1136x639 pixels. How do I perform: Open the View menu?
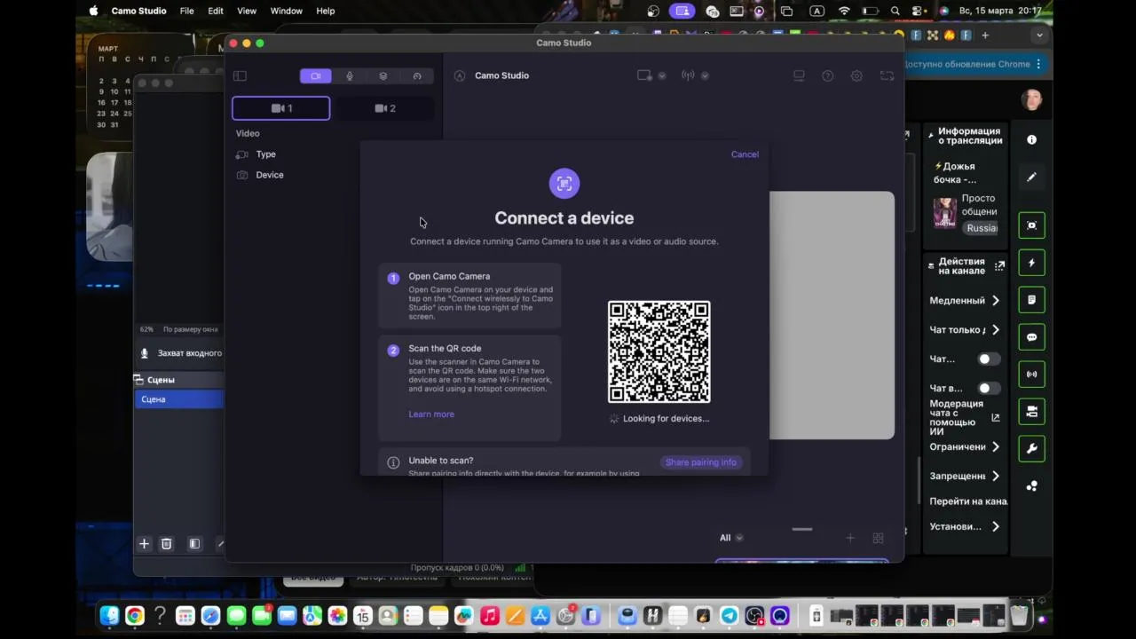pyautogui.click(x=247, y=11)
